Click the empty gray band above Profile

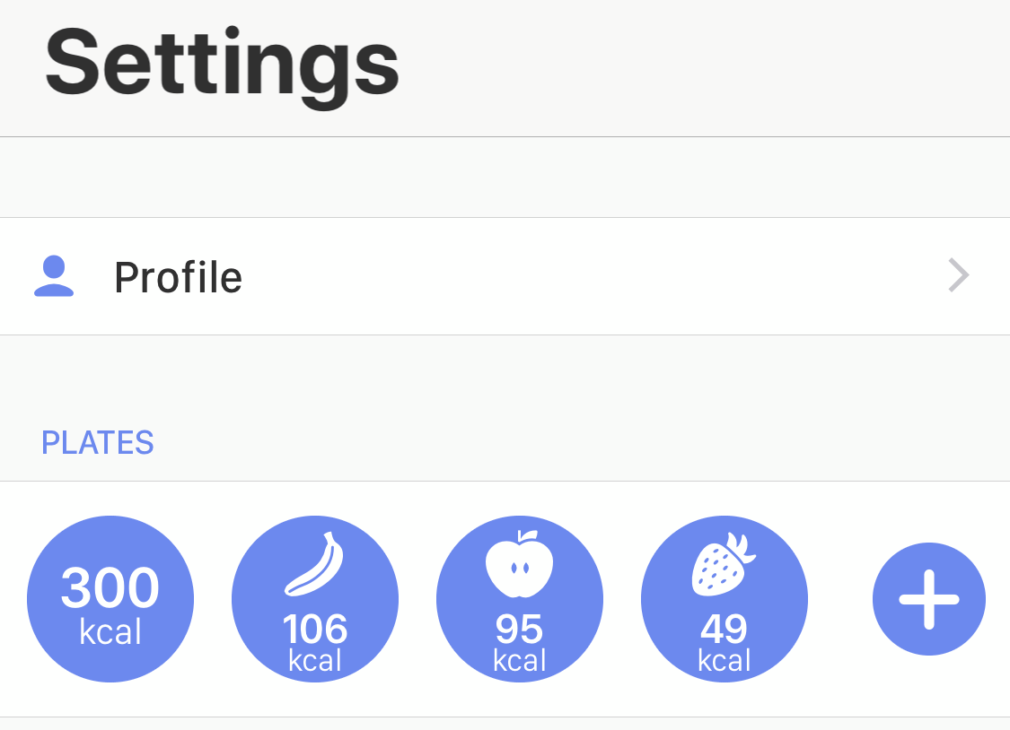coord(505,178)
